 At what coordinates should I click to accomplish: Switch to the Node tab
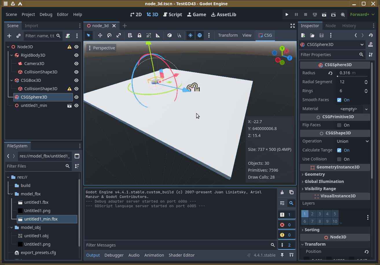point(331,26)
